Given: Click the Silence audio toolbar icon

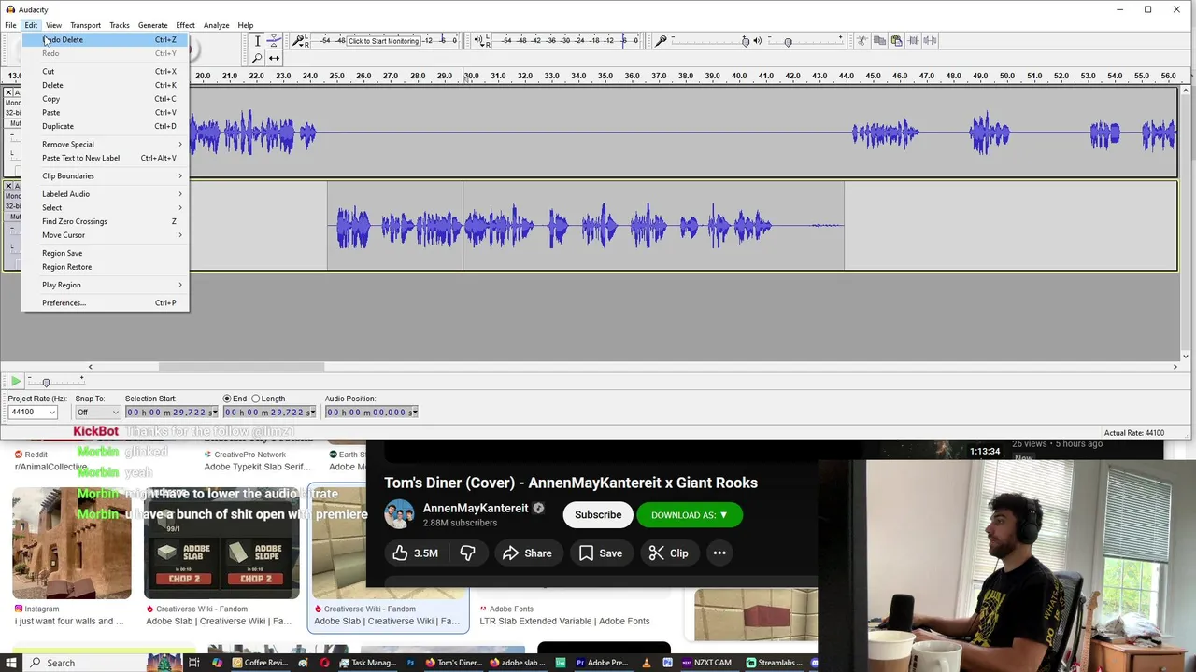Looking at the screenshot, I should tap(931, 40).
